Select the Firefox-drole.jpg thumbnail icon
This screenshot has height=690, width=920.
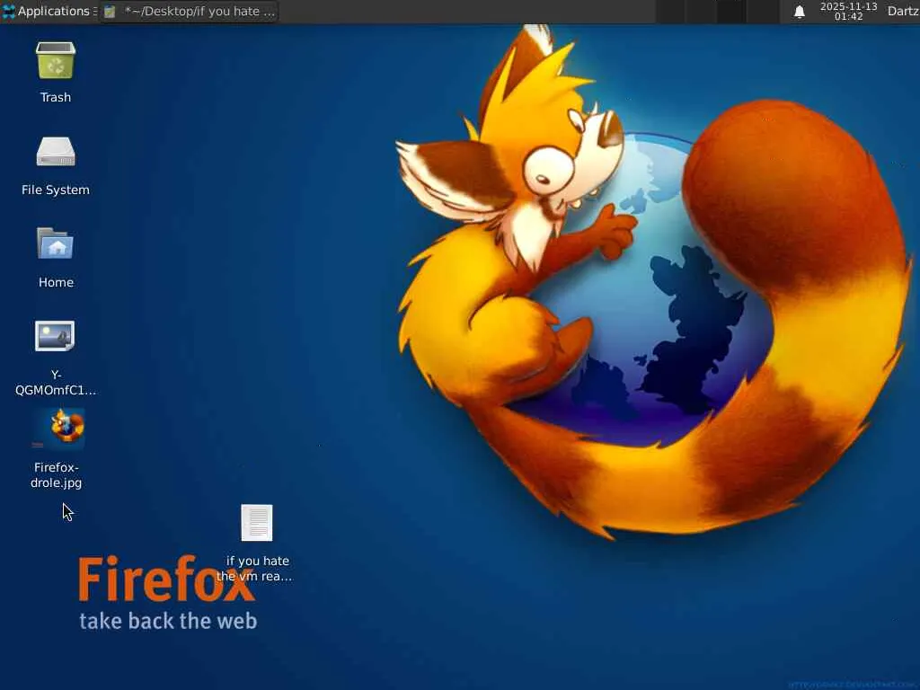(x=58, y=429)
